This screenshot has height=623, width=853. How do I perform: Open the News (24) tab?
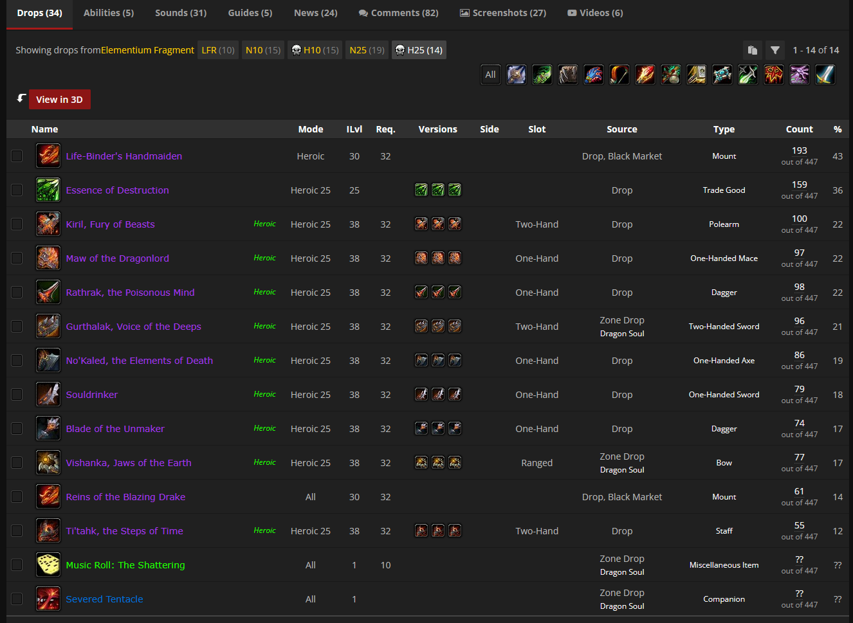click(x=316, y=13)
